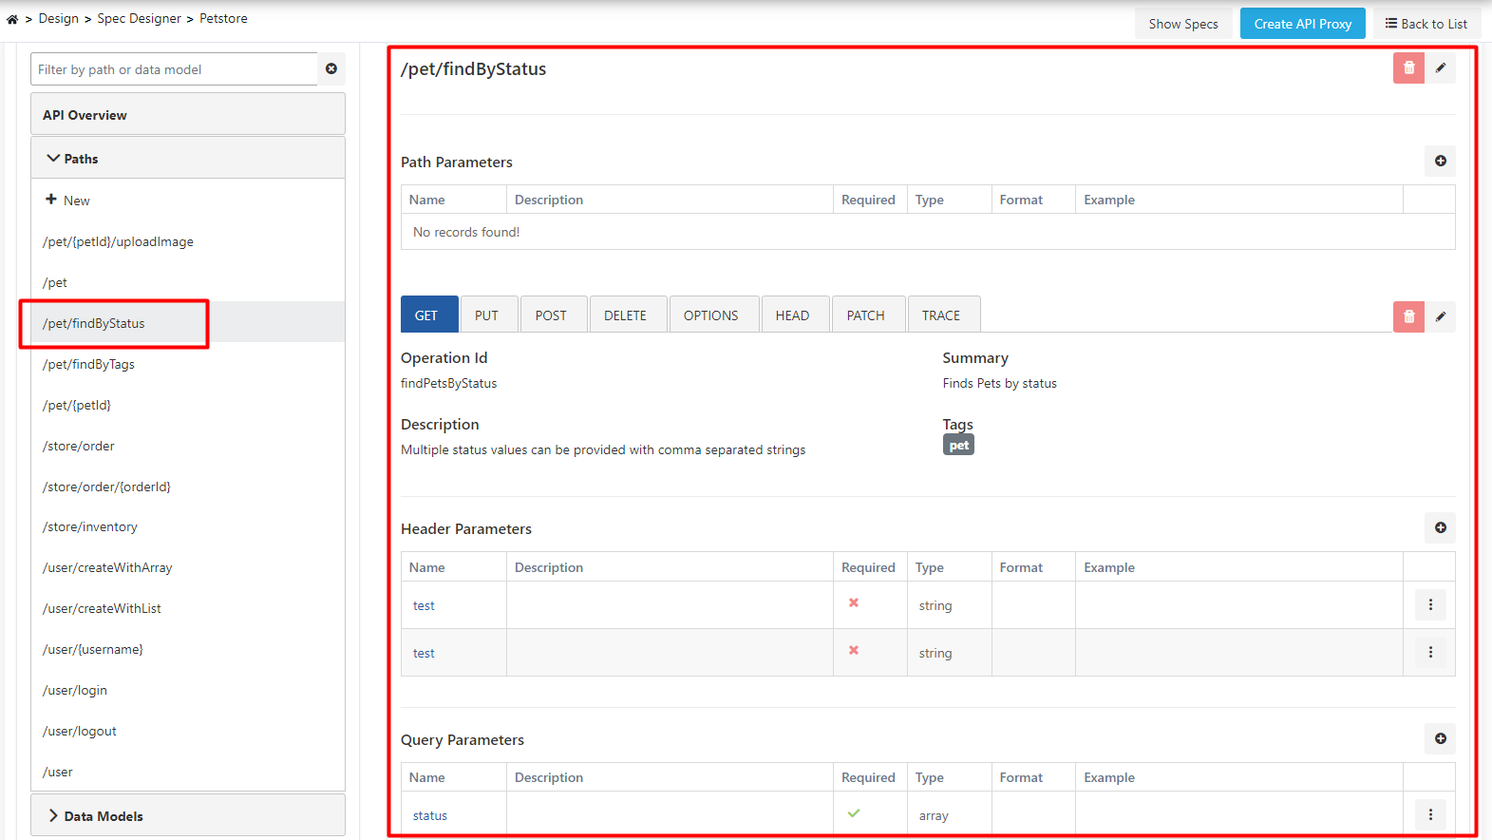
Task: Open options menu for first test header
Action: [1430, 604]
